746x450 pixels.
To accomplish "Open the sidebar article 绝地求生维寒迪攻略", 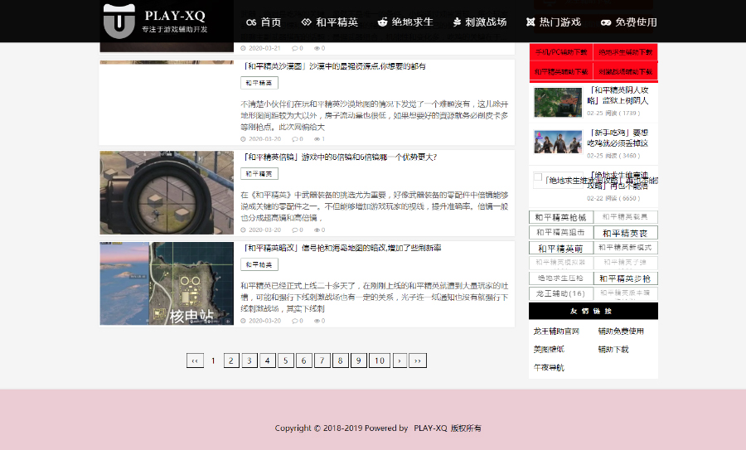I will point(618,181).
